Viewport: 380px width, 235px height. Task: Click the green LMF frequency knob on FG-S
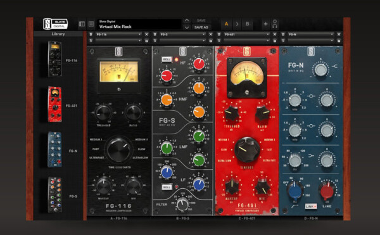coord(167,148)
